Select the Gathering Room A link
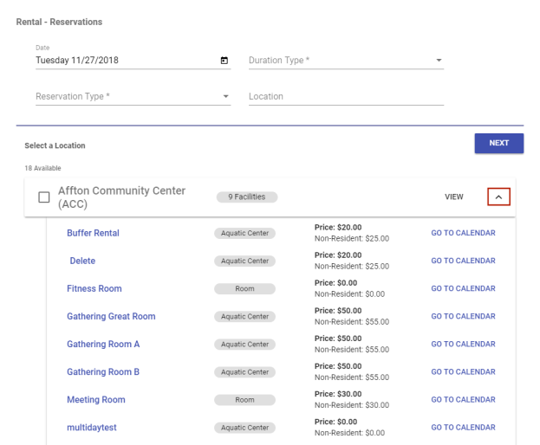 103,344
